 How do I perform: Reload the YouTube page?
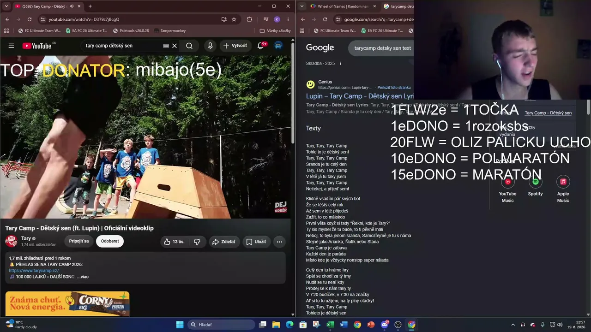click(30, 19)
